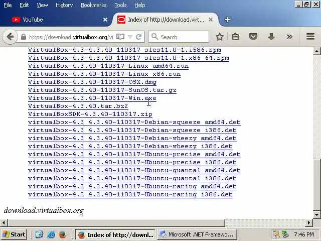Click the 7:46 PM taskbar clock
This screenshot has height=241, width=321.
[304, 234]
